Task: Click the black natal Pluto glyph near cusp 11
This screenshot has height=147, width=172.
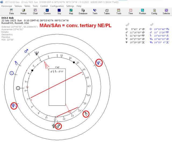Action: [53, 126]
